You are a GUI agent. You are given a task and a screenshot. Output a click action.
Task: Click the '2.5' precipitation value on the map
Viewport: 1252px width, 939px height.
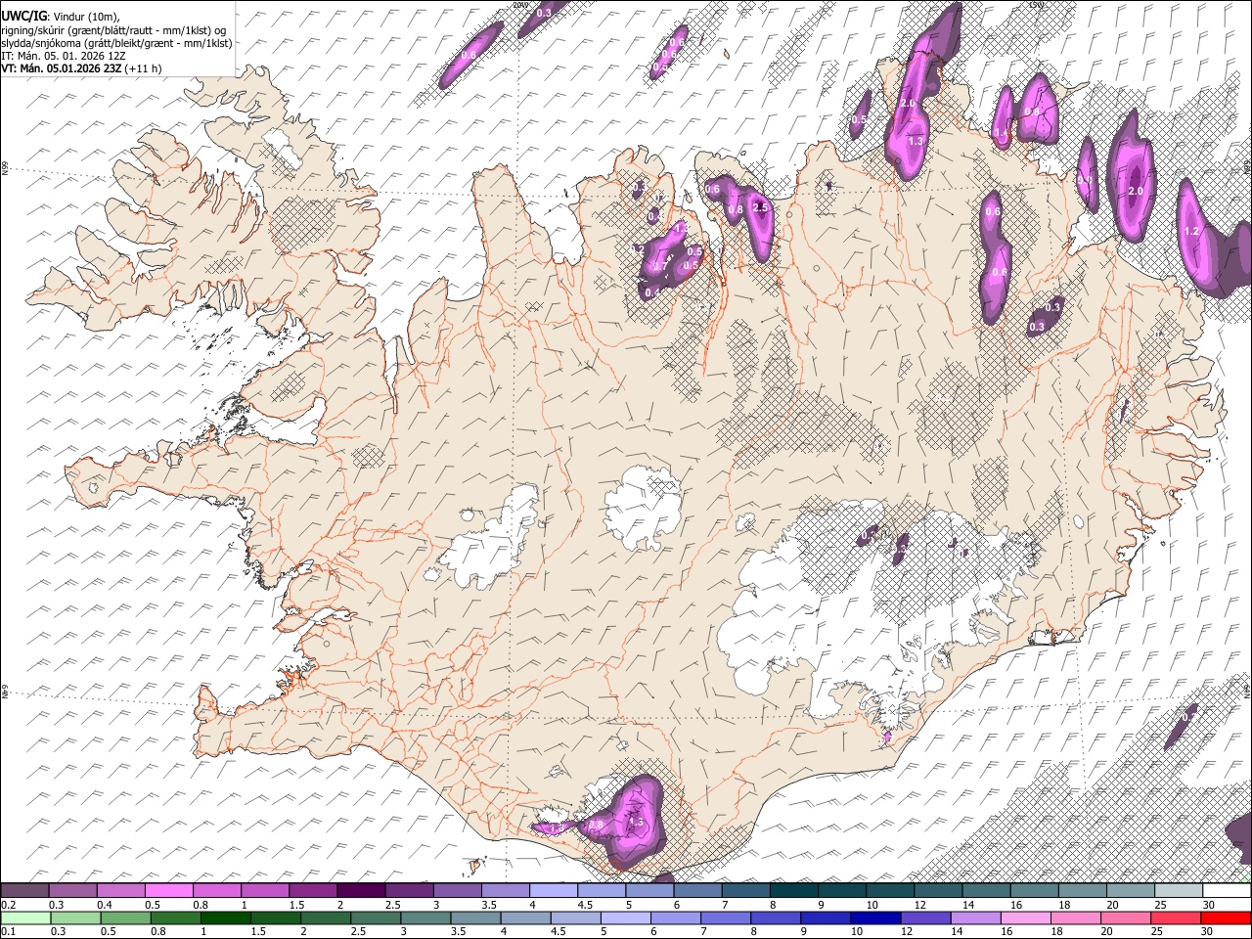(760, 207)
